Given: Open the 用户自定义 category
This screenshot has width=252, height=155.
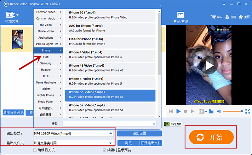Looking at the screenshot, I should tap(48, 108).
